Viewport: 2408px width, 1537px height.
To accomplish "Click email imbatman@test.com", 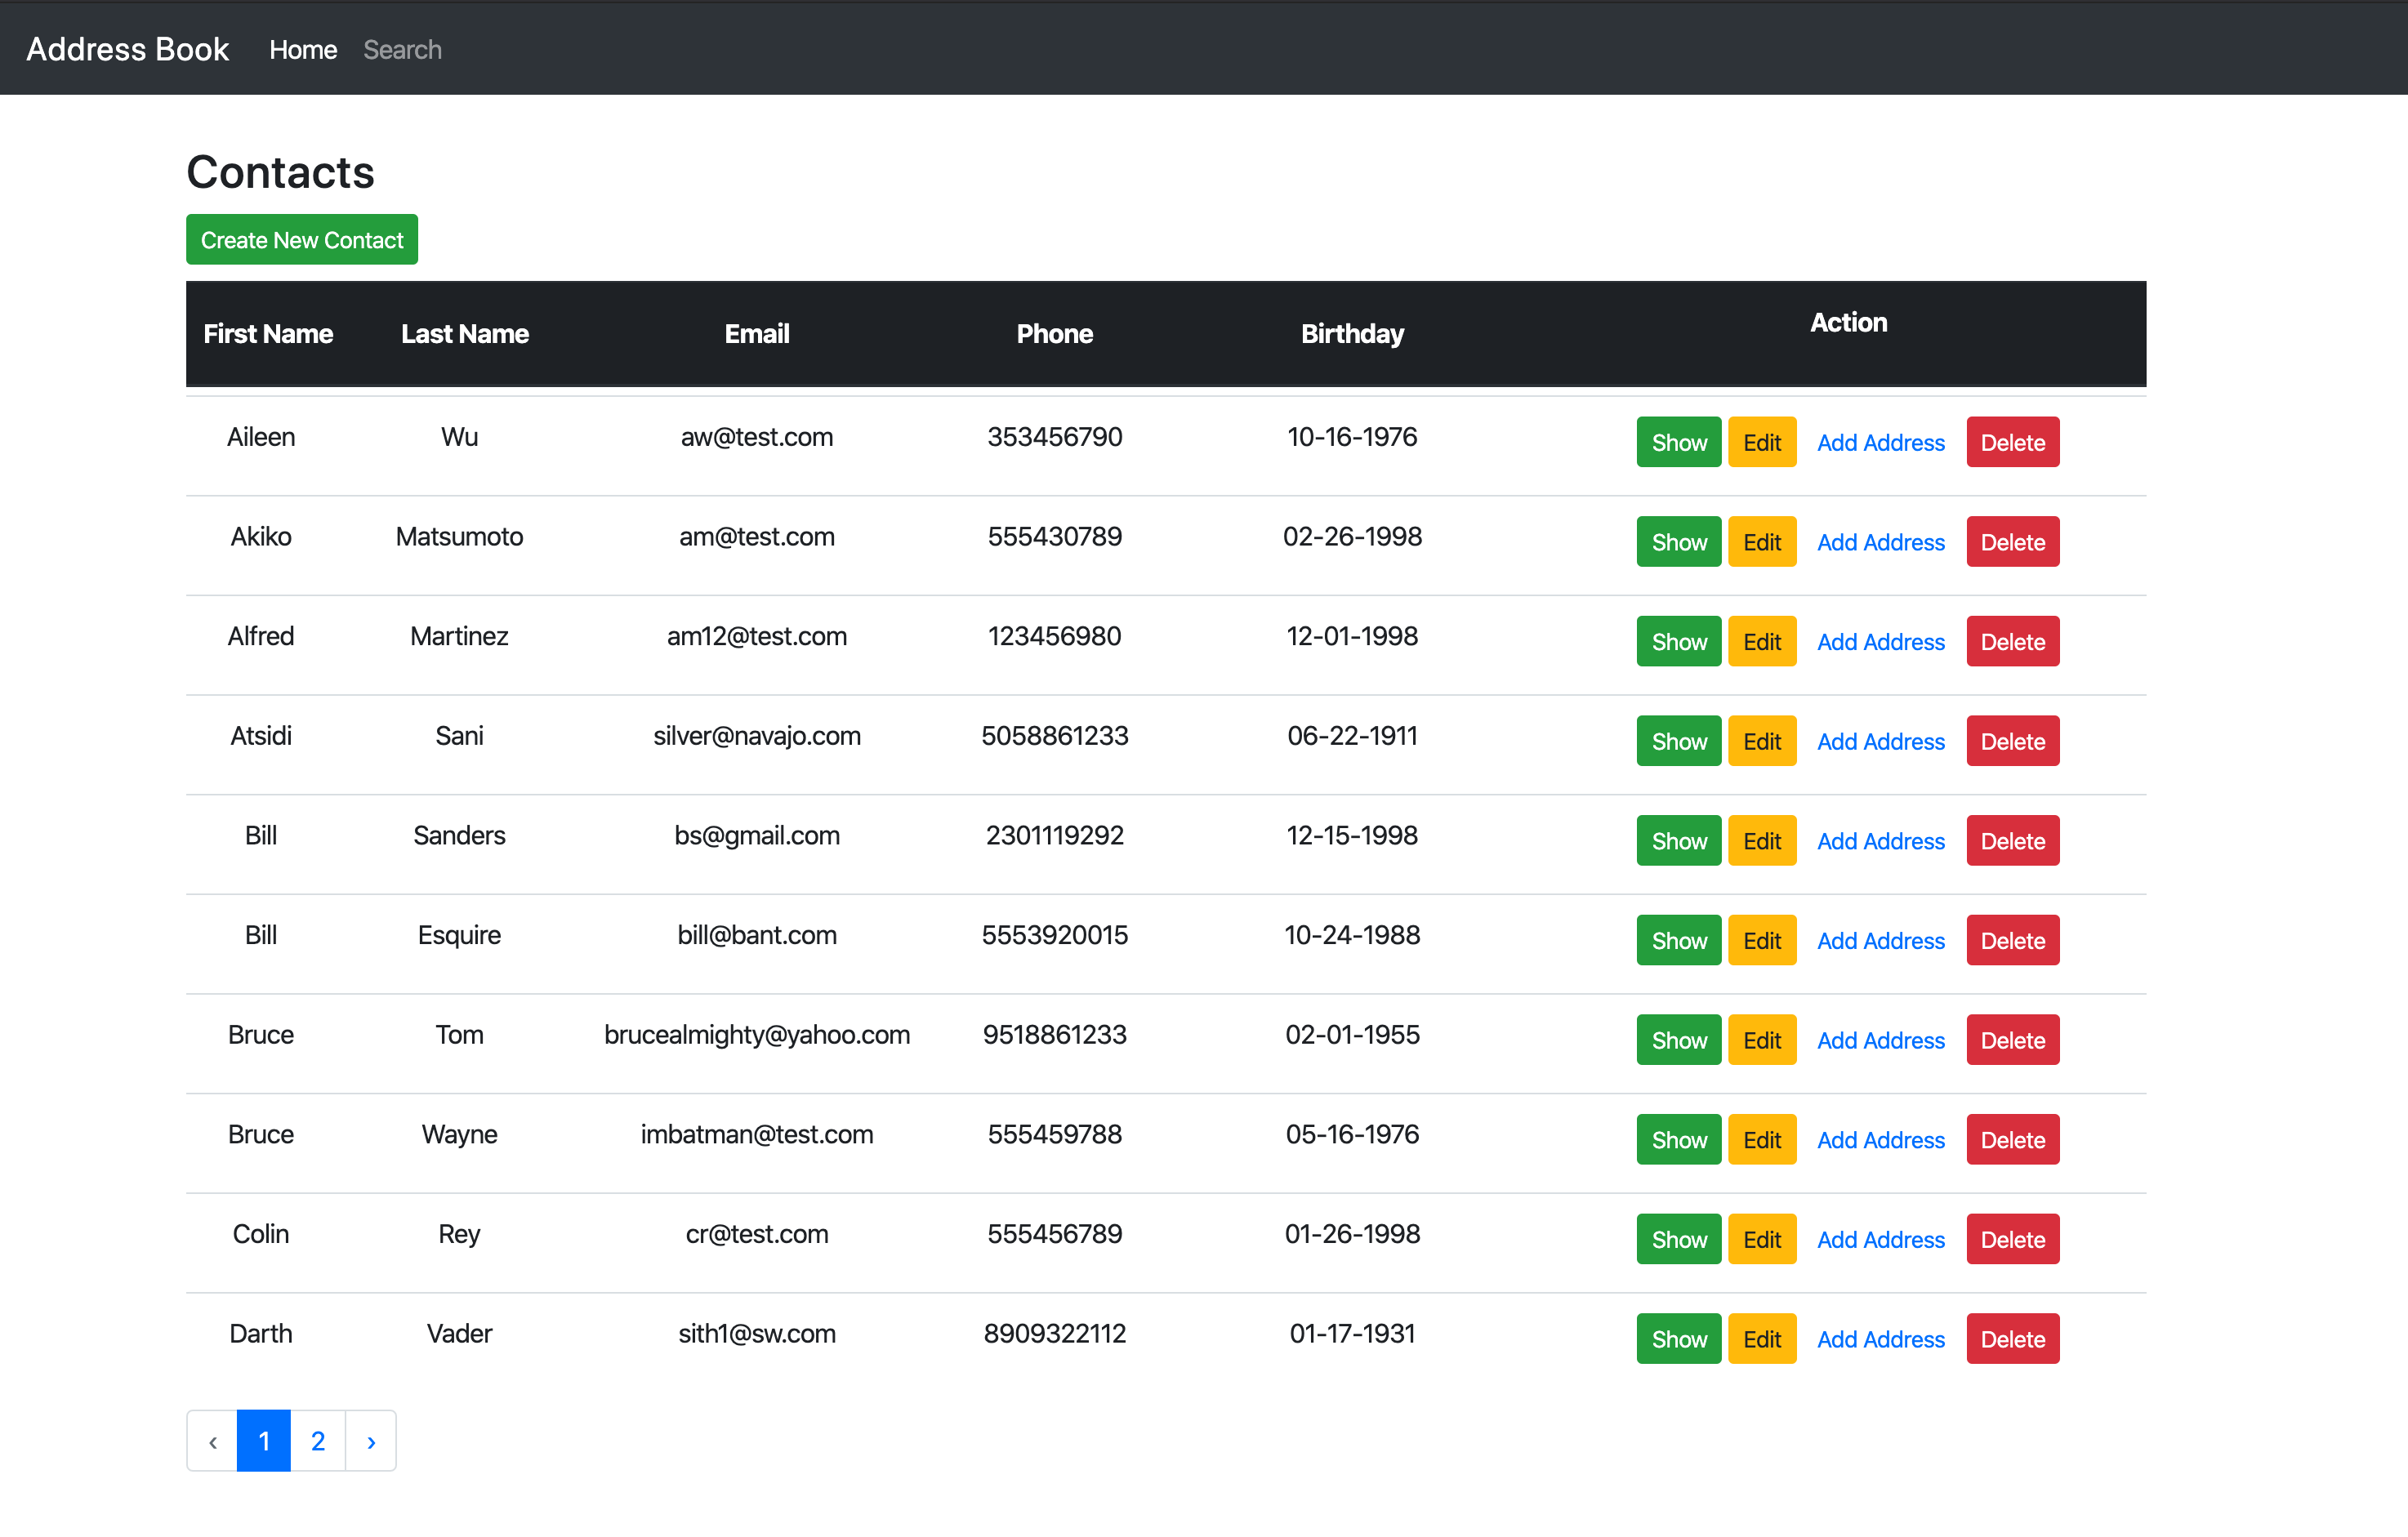I will (757, 1135).
